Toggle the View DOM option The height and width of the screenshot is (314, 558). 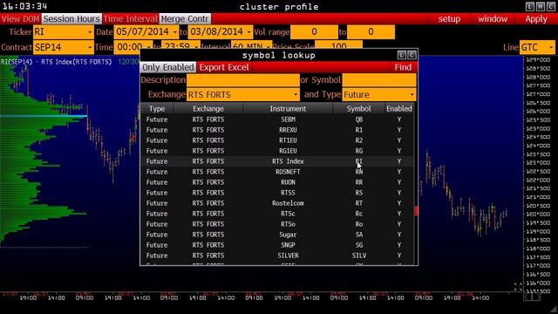20,19
